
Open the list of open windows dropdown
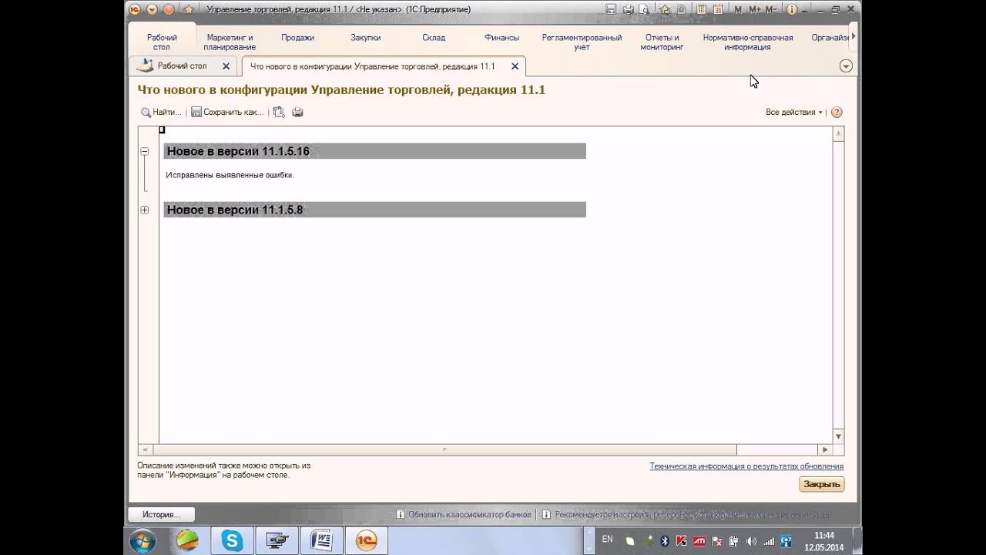(x=846, y=66)
